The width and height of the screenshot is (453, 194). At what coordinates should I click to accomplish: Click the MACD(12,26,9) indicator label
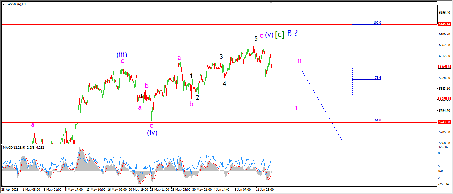click(x=24, y=147)
